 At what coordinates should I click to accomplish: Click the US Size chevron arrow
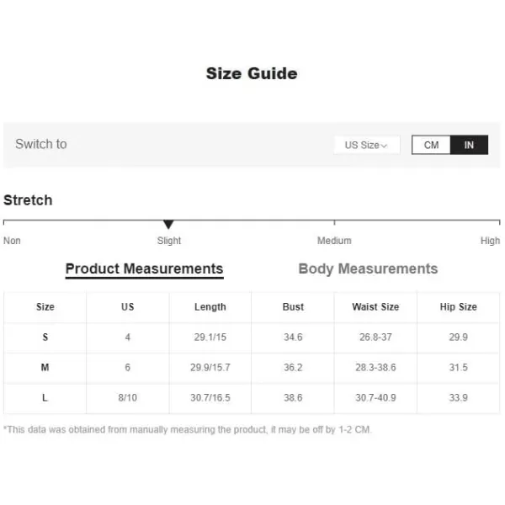pyautogui.click(x=384, y=146)
